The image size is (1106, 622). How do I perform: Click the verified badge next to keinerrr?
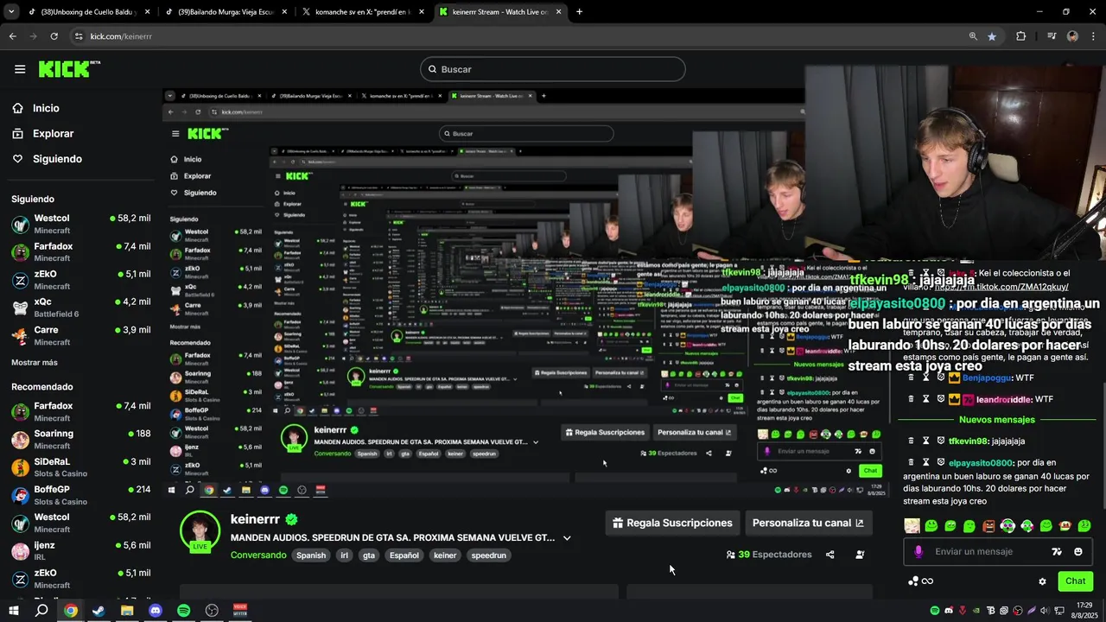click(x=292, y=519)
